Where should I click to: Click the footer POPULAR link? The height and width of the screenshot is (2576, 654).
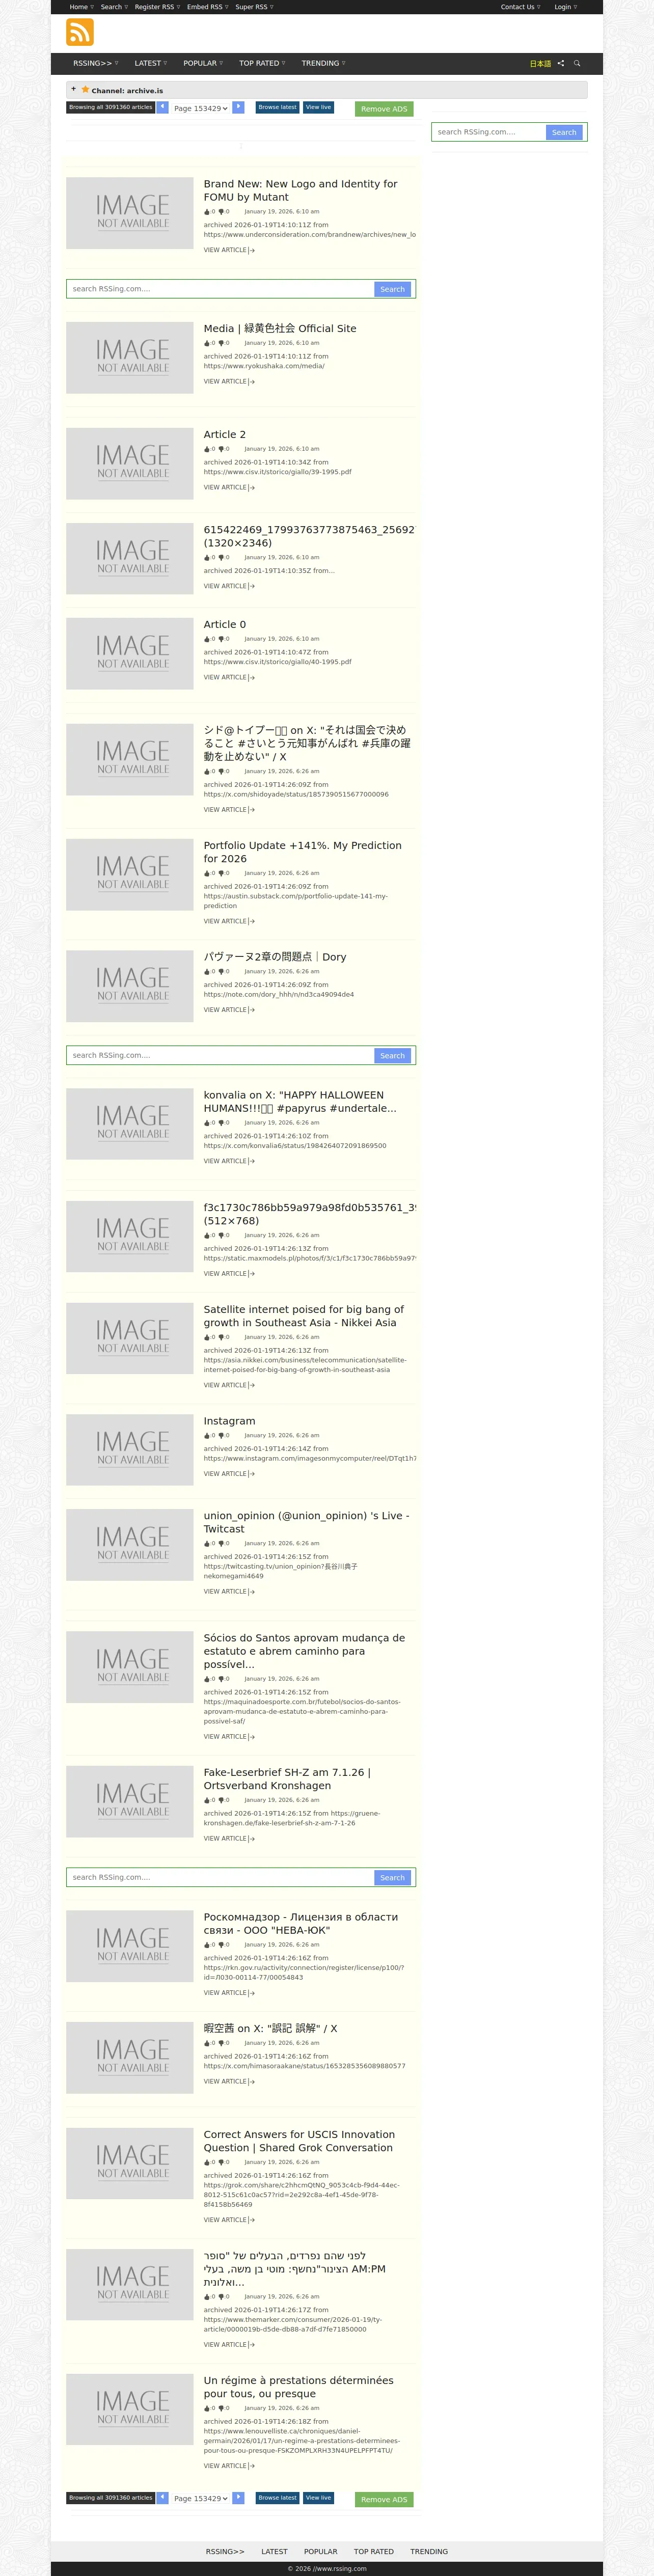click(321, 2551)
